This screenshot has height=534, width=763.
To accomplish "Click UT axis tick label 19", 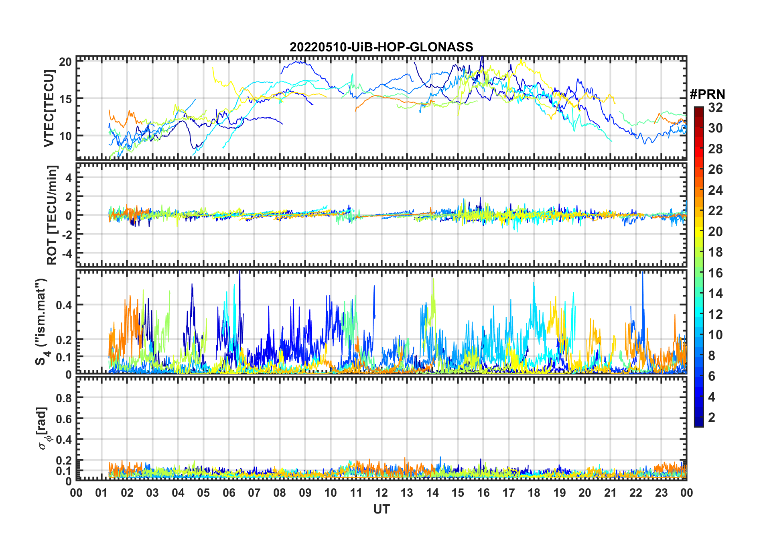I will [560, 493].
